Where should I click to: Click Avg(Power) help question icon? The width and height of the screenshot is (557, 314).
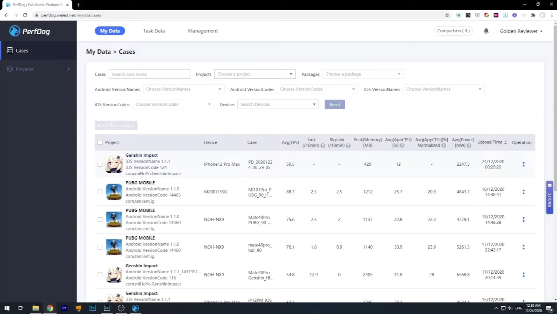pos(469,146)
